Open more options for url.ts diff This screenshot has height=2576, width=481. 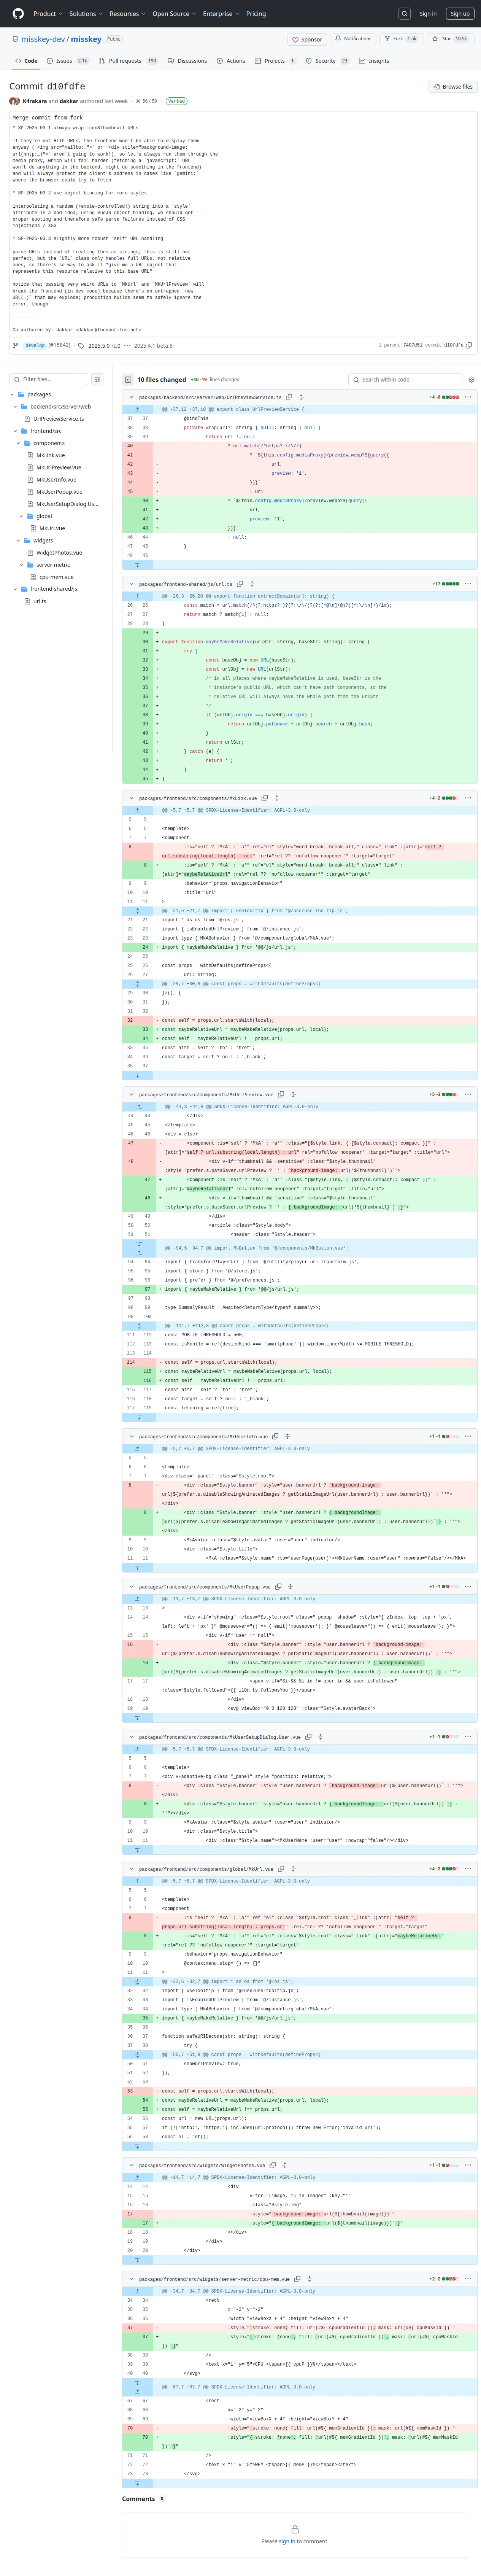[x=468, y=584]
